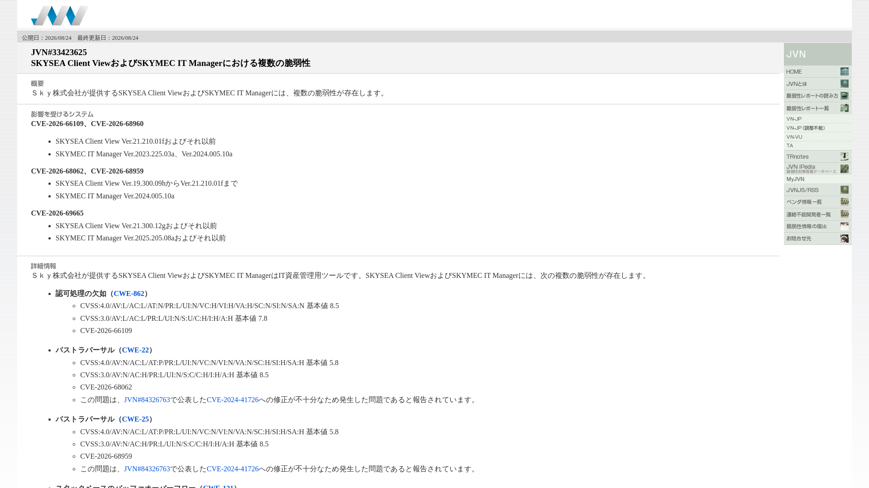Screen dimensions: 869x488
Task: Click the CVE-2026-69665 heading
Action: (x=57, y=213)
